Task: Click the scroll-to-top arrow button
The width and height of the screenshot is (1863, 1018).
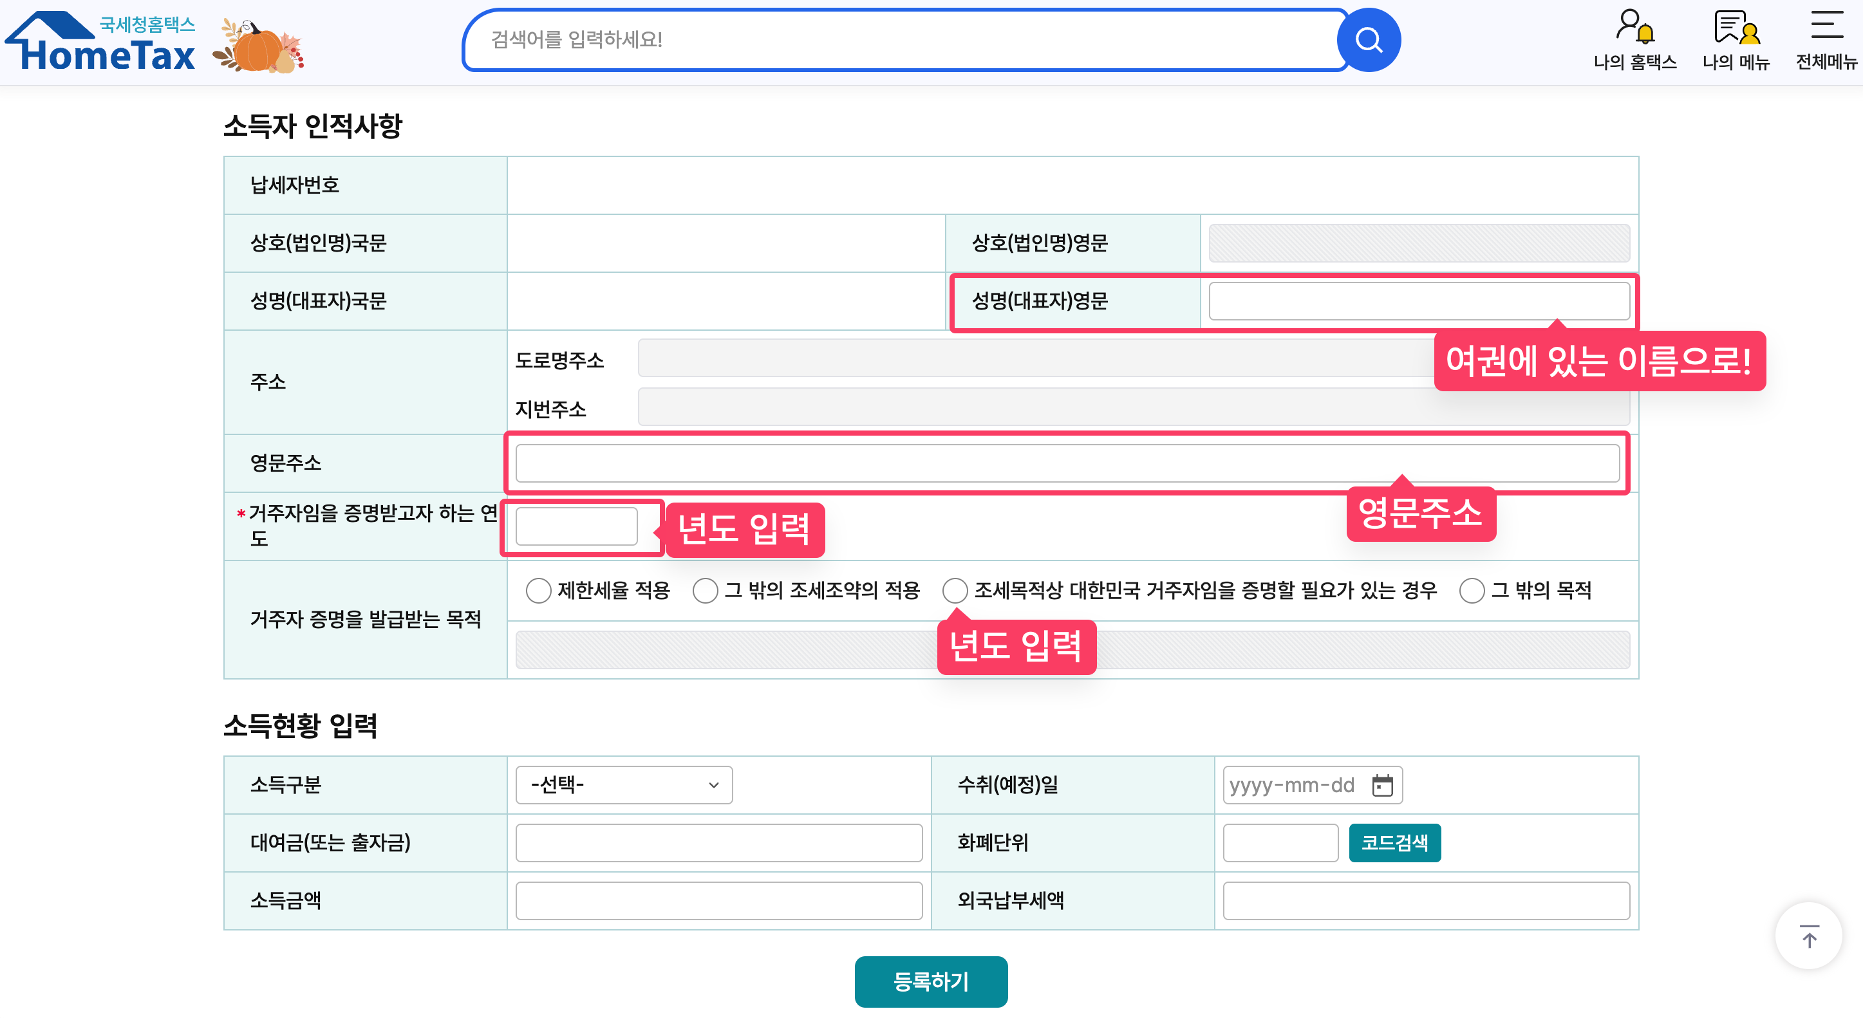Action: click(1808, 937)
